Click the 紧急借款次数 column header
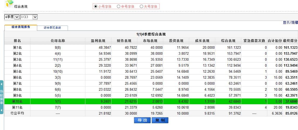The image size is (298, 130). point(254,41)
